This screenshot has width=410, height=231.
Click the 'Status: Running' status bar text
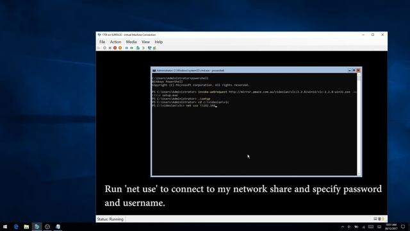[x=110, y=219]
